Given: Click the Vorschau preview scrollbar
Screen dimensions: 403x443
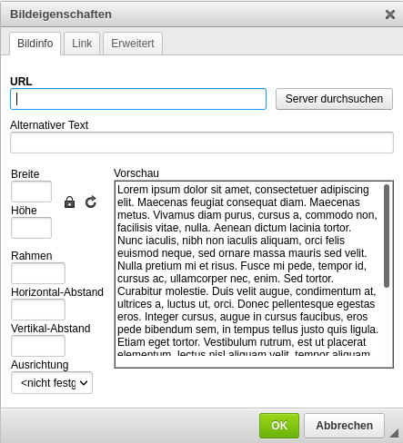Looking at the screenshot, I should [x=387, y=236].
